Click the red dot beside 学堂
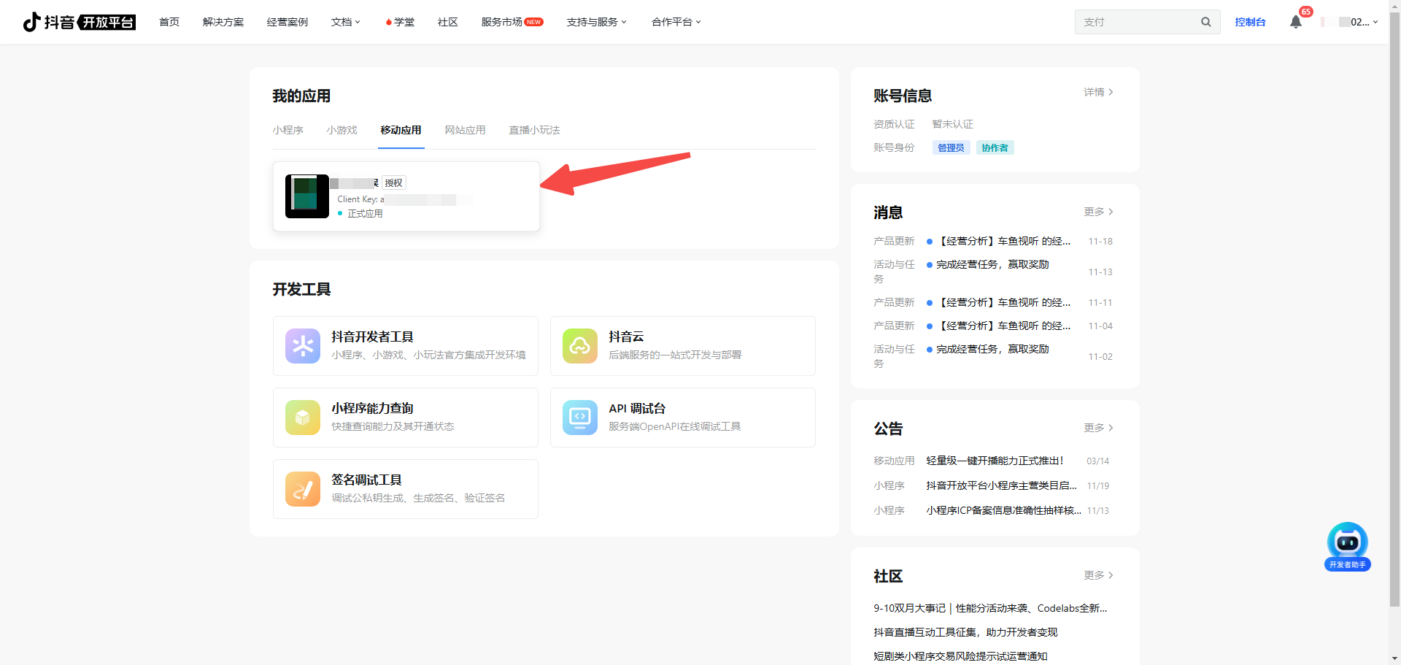This screenshot has width=1401, height=665. [x=388, y=23]
